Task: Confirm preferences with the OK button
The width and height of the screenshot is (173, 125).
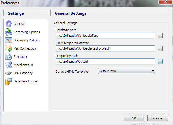Action: [x=134, y=118]
